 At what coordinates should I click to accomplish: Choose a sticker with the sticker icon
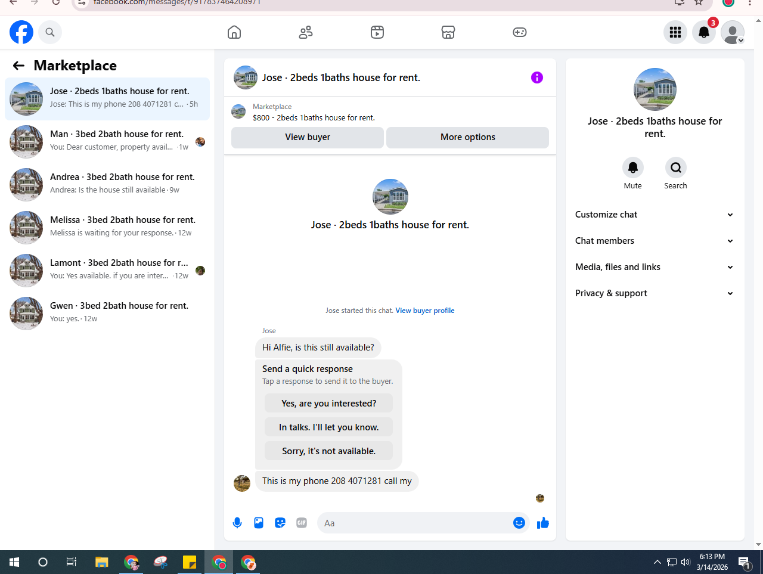280,523
